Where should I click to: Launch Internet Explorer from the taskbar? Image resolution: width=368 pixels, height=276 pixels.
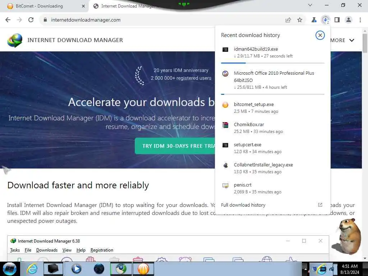[32, 269]
